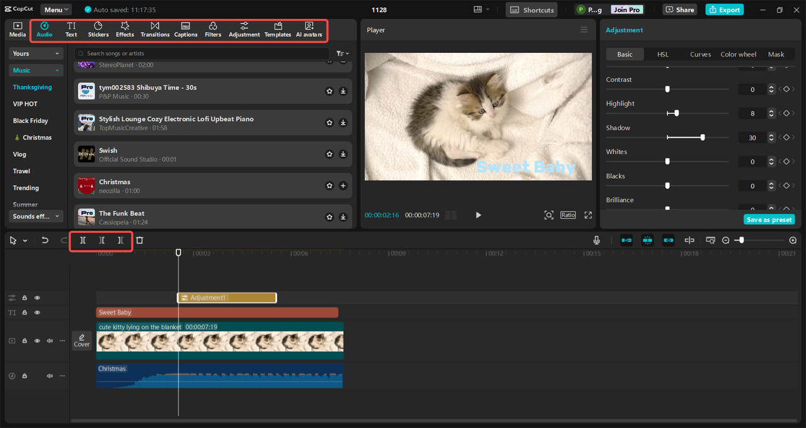Hide the Sweet Baby text track

[37, 312]
